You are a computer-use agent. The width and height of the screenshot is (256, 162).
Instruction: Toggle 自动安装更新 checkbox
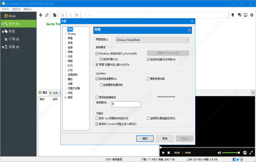pyautogui.click(x=97, y=79)
